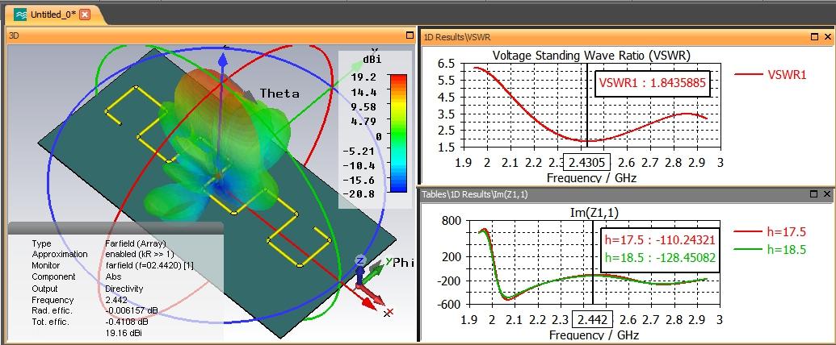The width and height of the screenshot is (836, 345).
Task: Maximize the VSWR results panel
Action: pos(814,37)
